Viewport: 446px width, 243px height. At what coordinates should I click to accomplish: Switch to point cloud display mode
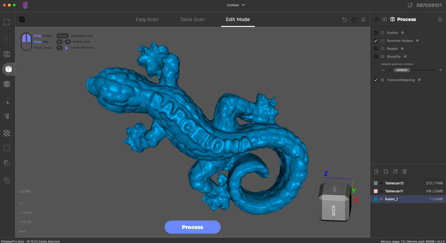(x=7, y=39)
